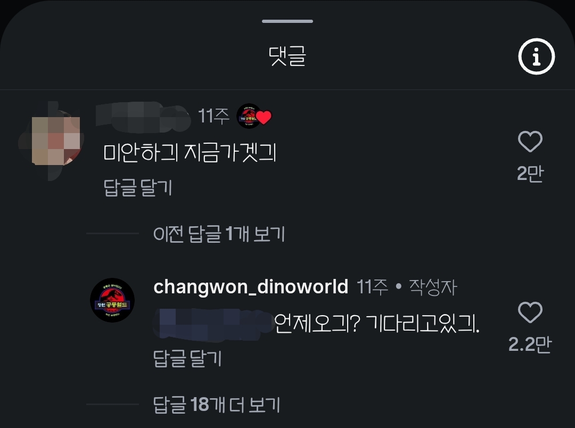This screenshot has height=428, width=575.
Task: View the 2만 likes count
Action: coord(530,174)
